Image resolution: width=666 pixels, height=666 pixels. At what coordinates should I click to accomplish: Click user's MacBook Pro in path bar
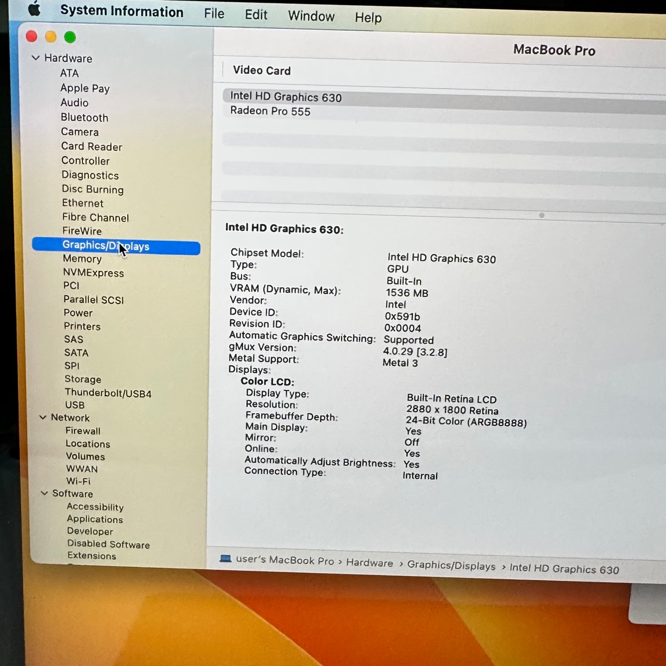pyautogui.click(x=285, y=560)
